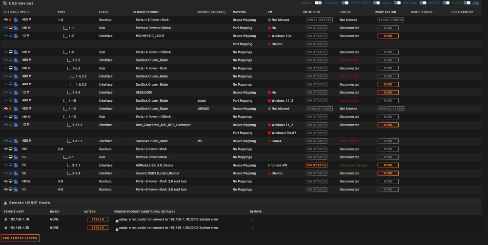
Task: Click the file icon on port 4-0 row
Action: point(16,189)
